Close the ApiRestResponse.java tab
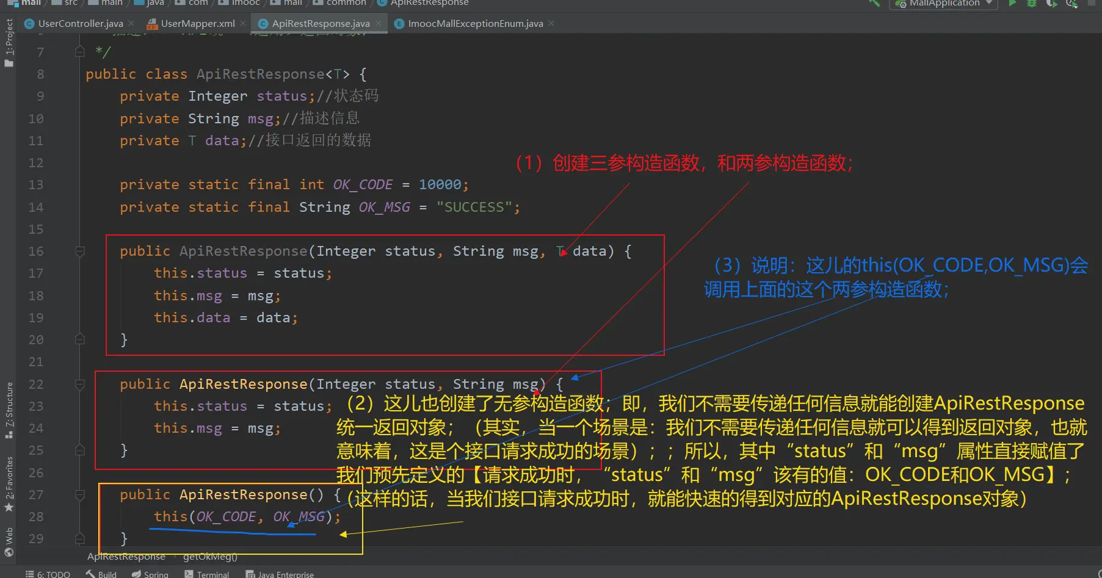This screenshot has width=1102, height=578. pyautogui.click(x=379, y=23)
